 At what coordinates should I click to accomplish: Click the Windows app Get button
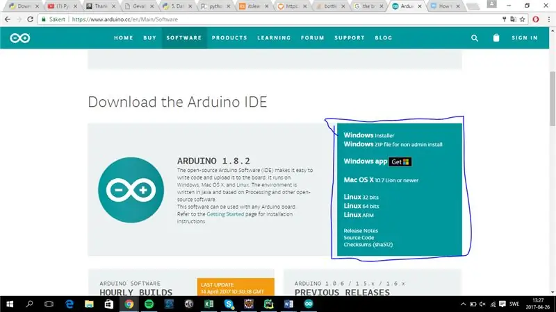coord(400,162)
